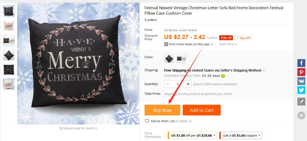Open US $1.00 off per $28.00 promotion
The width and height of the screenshot is (307, 141).
point(192,135)
